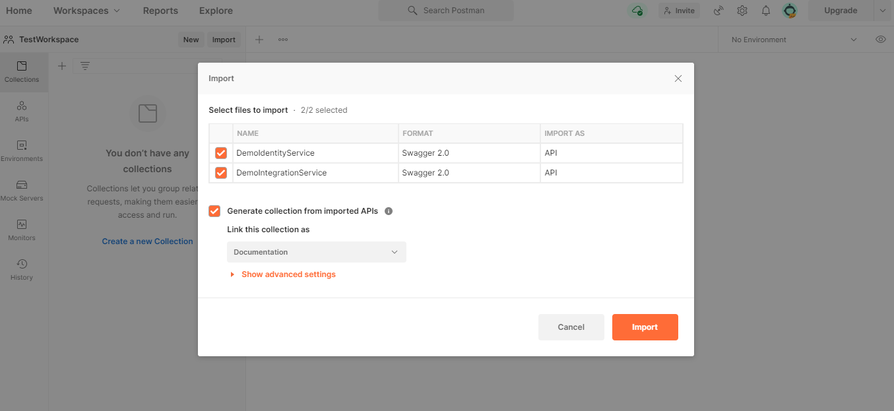Screen dimensions: 894x411
Task: Open the Collections sidebar panel
Action: click(22, 72)
